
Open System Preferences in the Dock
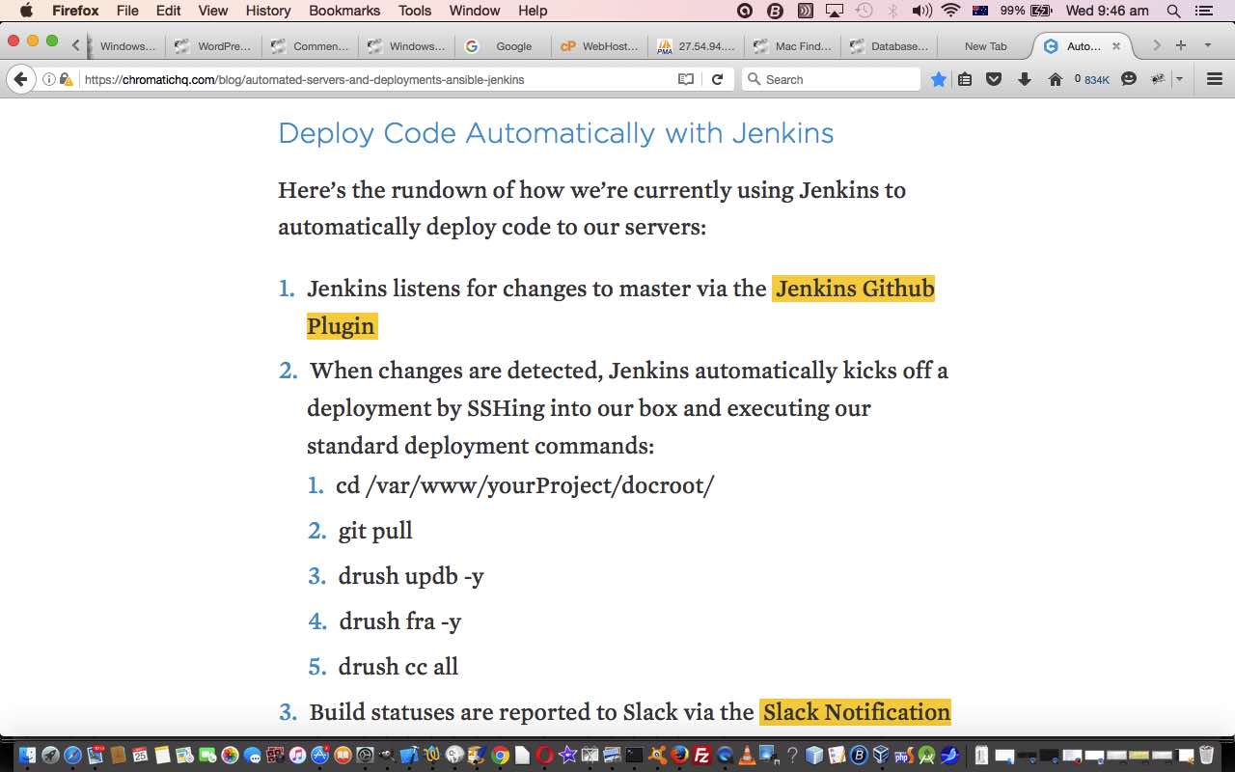pos(365,756)
